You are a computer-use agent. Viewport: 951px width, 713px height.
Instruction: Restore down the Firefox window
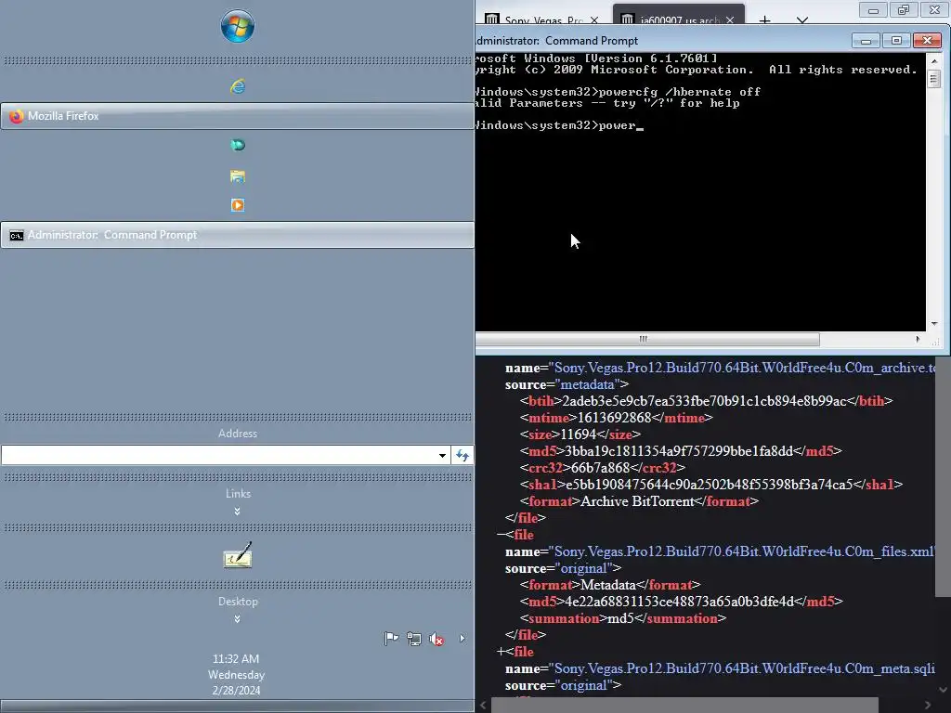pos(904,10)
